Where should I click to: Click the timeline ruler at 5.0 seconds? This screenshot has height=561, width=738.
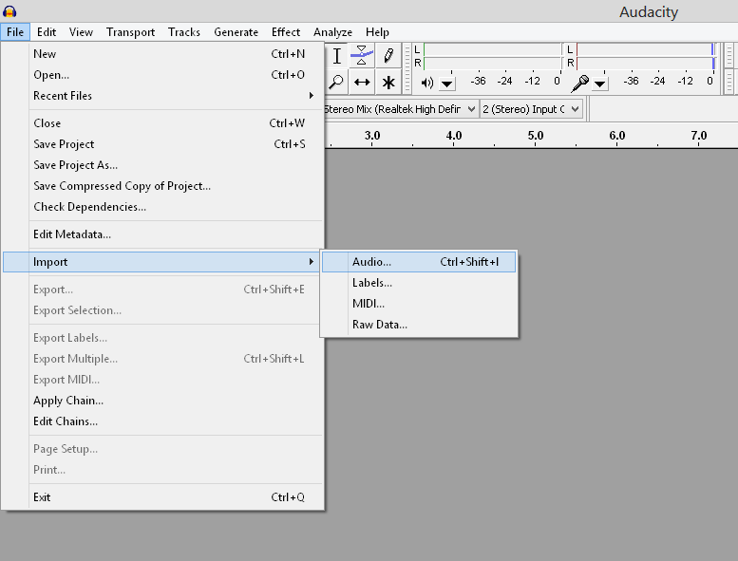(x=535, y=136)
